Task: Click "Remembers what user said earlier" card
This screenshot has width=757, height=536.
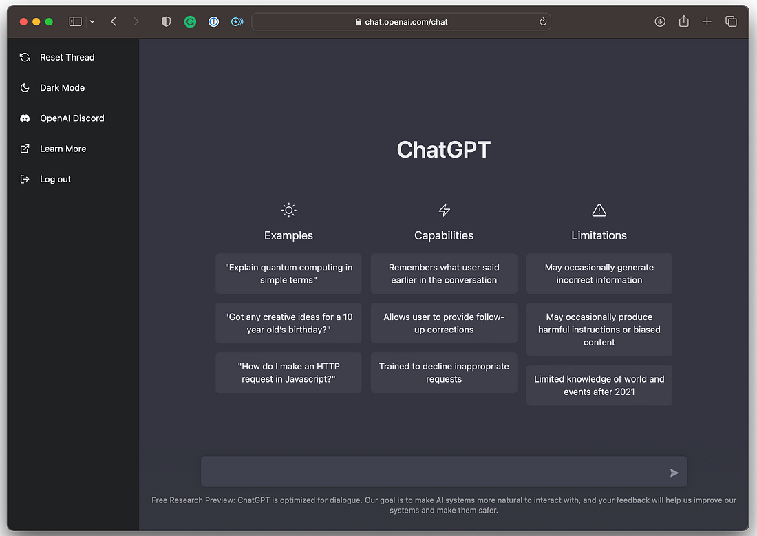Action: tap(444, 274)
